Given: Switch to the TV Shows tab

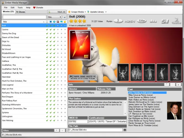Looking at the screenshot, I should pos(20,12).
